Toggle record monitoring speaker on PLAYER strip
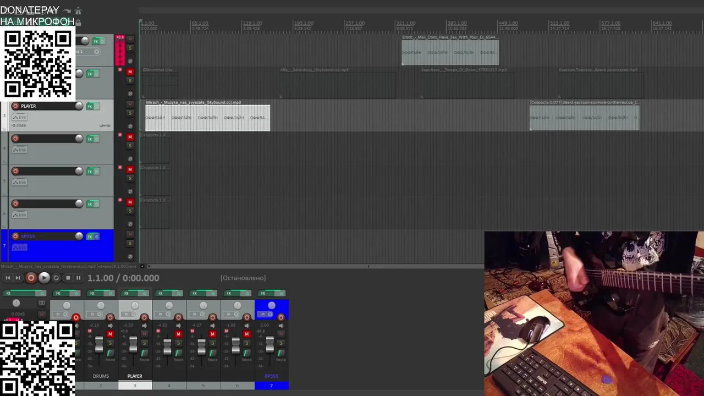This screenshot has height=396, width=704. 144,326
